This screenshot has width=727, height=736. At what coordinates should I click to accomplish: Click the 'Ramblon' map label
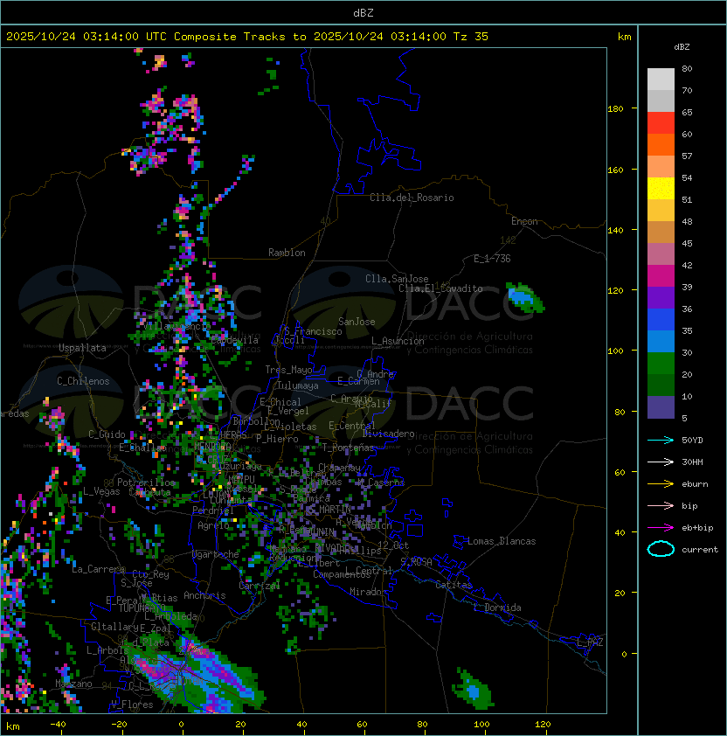[287, 253]
